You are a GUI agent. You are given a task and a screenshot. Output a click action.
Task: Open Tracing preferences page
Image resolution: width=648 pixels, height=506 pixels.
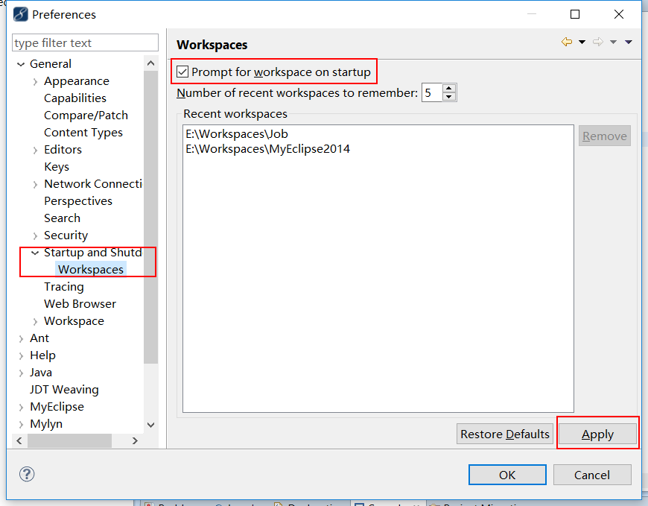click(63, 286)
